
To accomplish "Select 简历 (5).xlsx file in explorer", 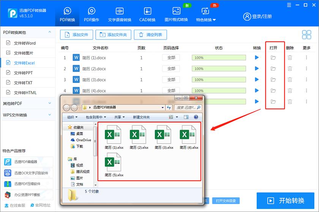I will (114, 165).
